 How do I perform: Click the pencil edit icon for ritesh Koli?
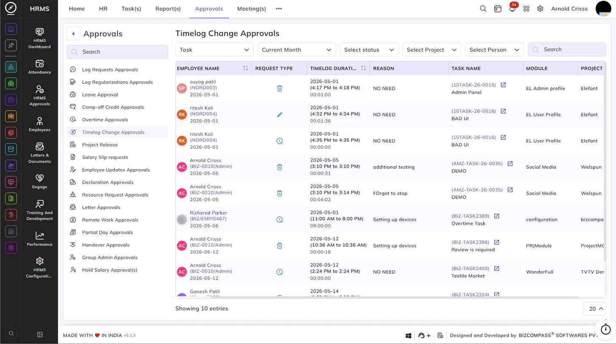(x=279, y=115)
